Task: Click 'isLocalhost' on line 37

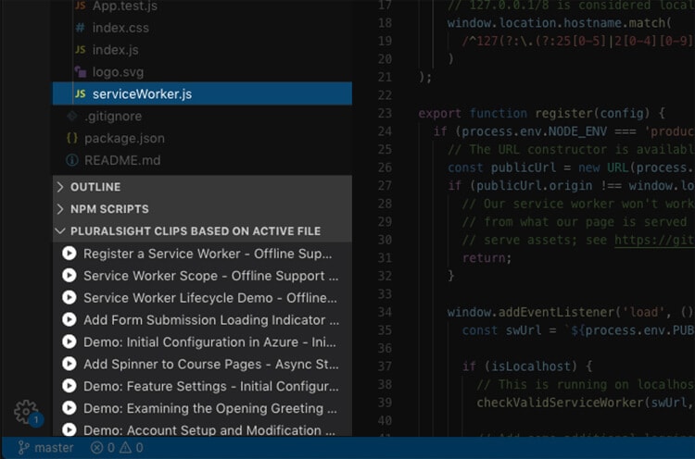Action: coord(531,366)
